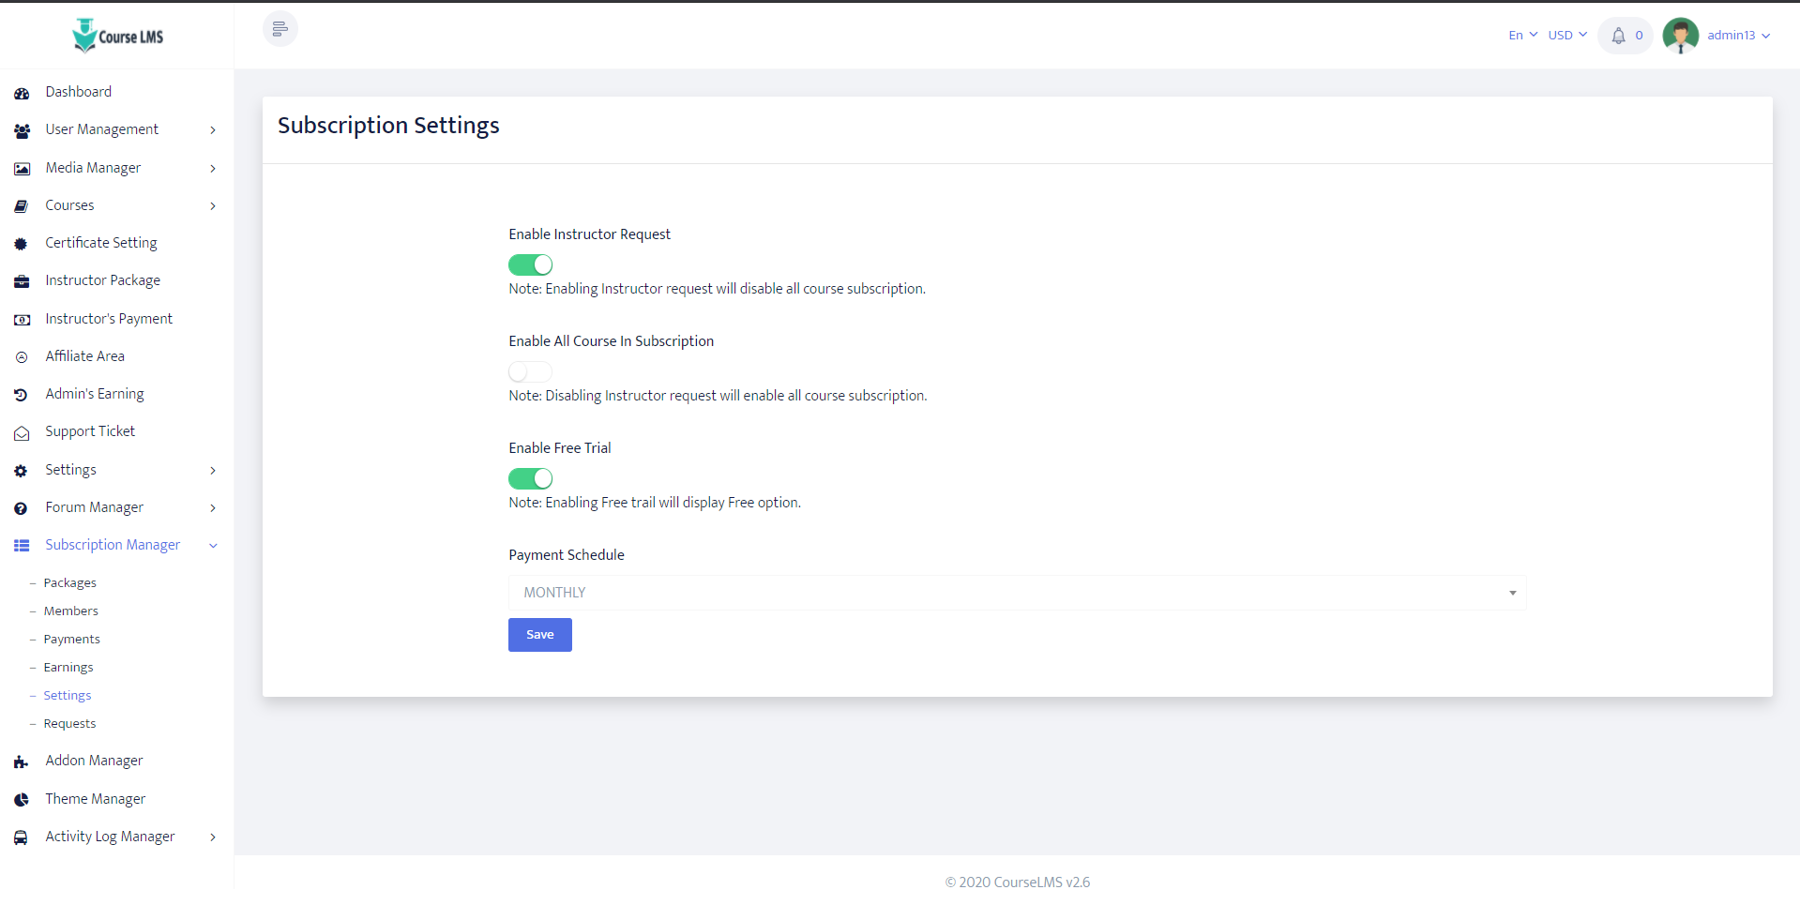Click the Instructor Package briefcase icon

point(22,281)
